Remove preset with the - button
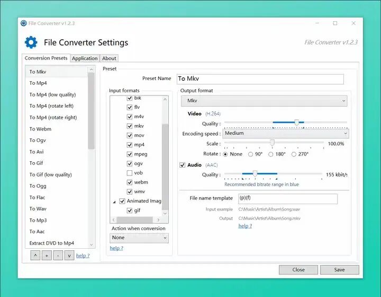 58,256
